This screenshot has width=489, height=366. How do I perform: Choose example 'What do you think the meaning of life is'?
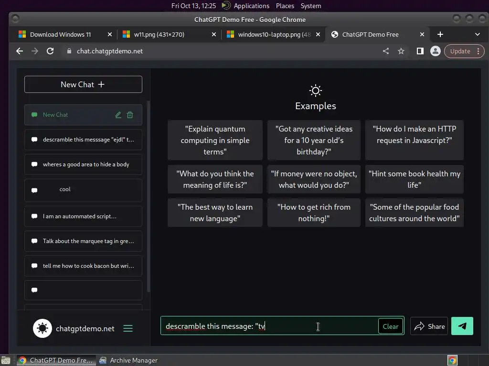[215, 179]
